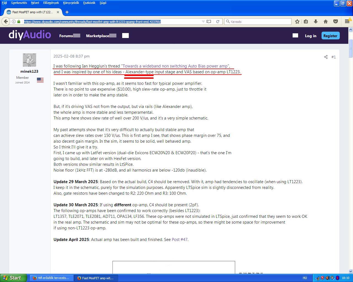
Task: Open the downloads arrow in the toolbar
Action: [316, 21]
